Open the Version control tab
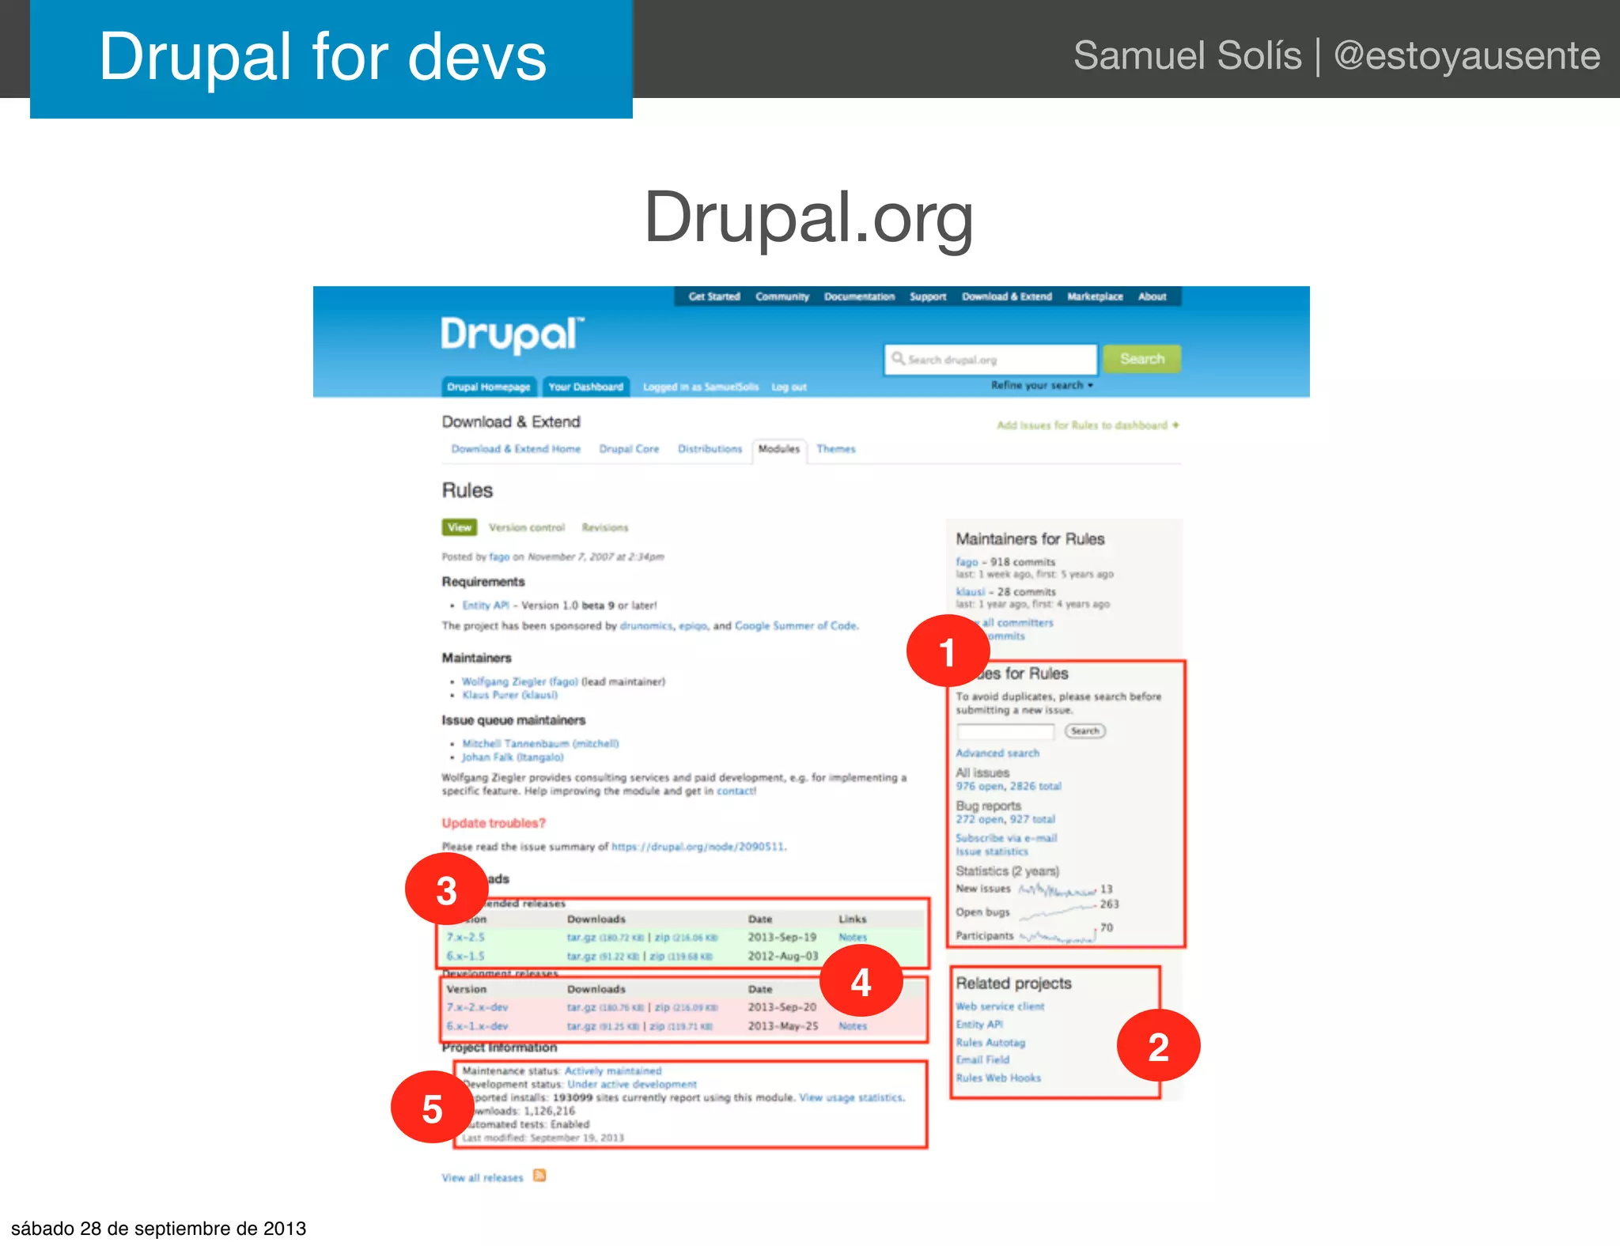 coord(527,527)
